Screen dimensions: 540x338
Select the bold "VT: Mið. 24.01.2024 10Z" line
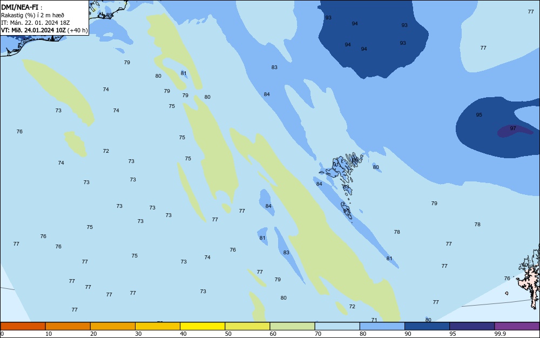click(x=33, y=30)
